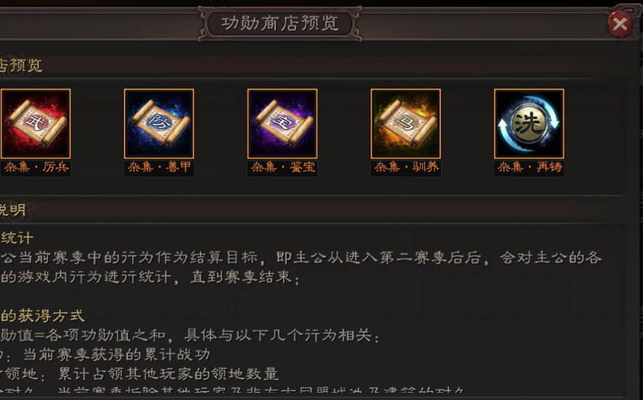Select the golden 马 scroll icon
Image resolution: width=643 pixels, height=400 pixels.
tap(406, 124)
